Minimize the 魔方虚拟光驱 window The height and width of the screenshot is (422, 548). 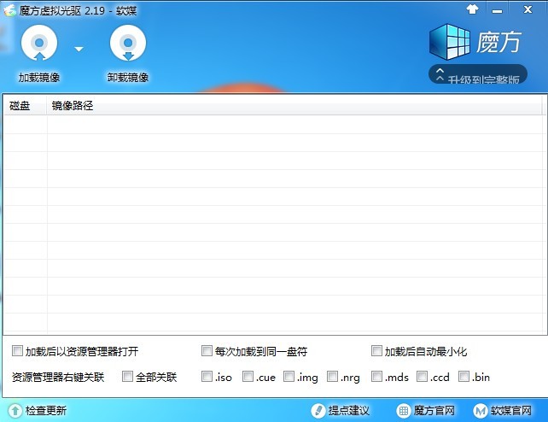pyautogui.click(x=498, y=11)
